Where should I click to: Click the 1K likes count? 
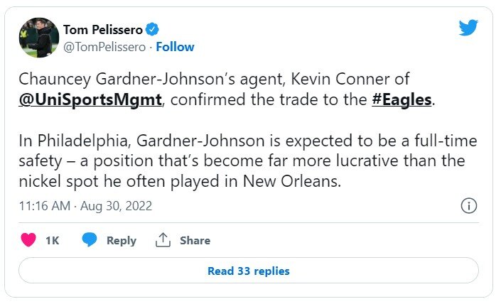coord(52,241)
